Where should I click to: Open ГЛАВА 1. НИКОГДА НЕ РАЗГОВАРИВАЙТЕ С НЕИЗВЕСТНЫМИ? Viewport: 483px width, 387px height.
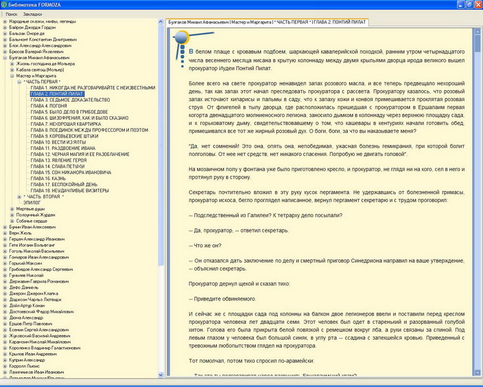93,88
